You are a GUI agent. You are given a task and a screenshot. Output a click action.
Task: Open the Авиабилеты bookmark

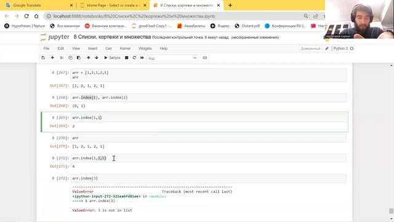pos(191,26)
